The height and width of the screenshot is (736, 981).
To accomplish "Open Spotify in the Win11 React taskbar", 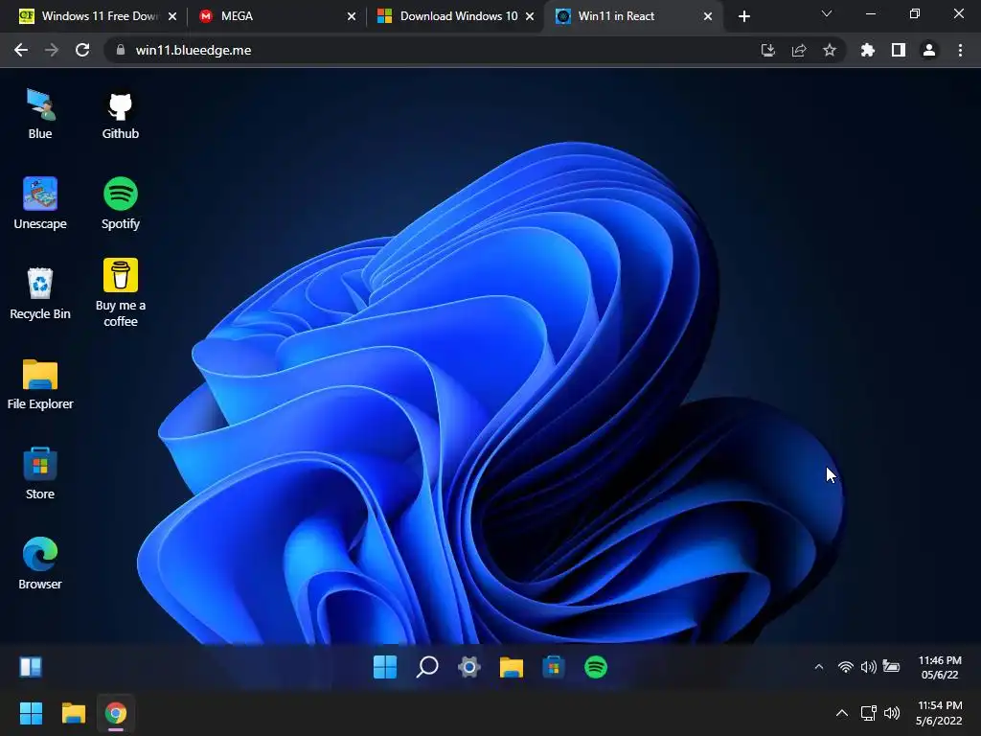I will pos(596,667).
